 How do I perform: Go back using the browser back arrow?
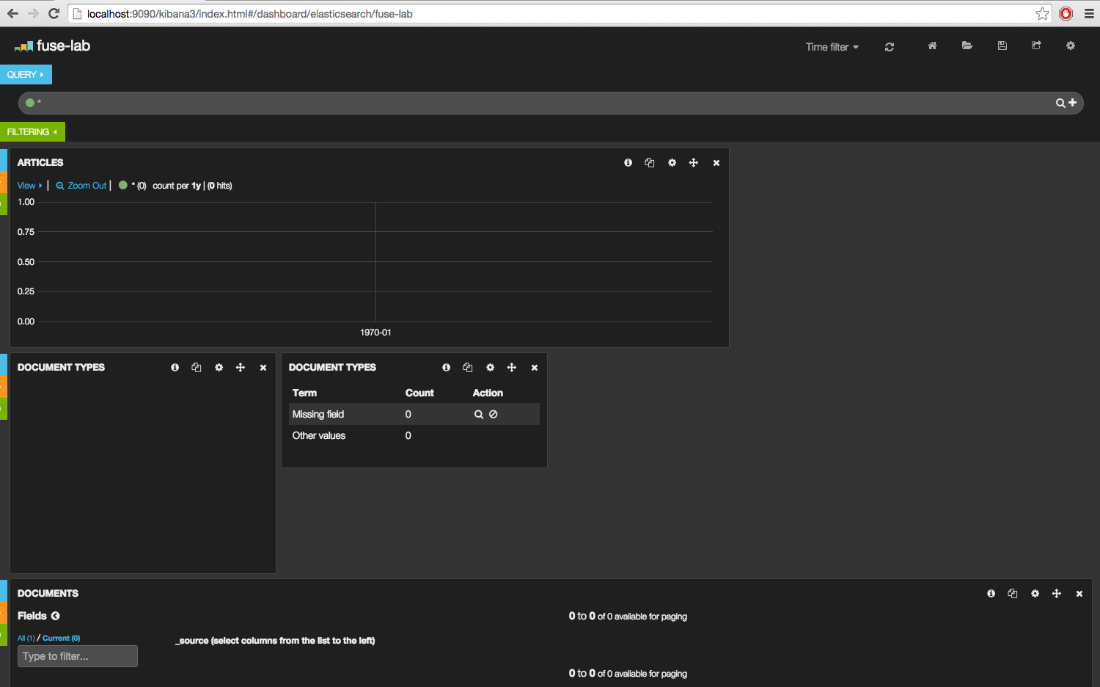(x=12, y=13)
